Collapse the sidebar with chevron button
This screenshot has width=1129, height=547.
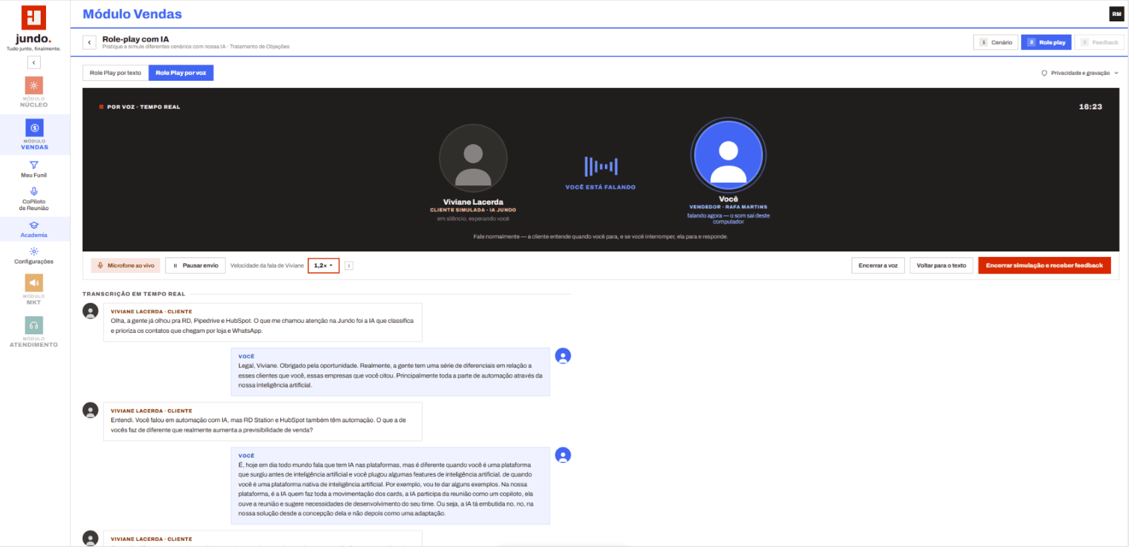[x=34, y=63]
